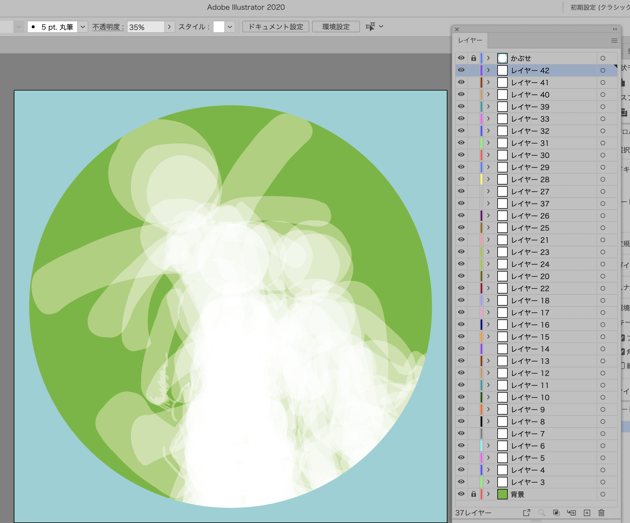Click the opacity 35% input field
This screenshot has height=523, width=630.
(146, 27)
